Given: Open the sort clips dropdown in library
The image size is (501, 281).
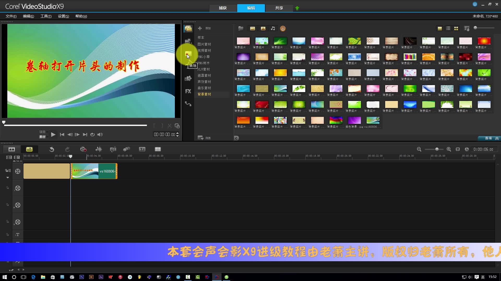Looking at the screenshot, I should coord(467,29).
